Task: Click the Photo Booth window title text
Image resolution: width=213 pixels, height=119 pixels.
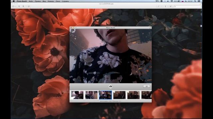Action: [x=110, y=28]
